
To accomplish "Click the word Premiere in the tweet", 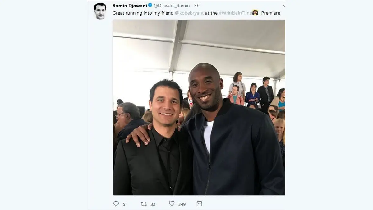I will pos(270,13).
